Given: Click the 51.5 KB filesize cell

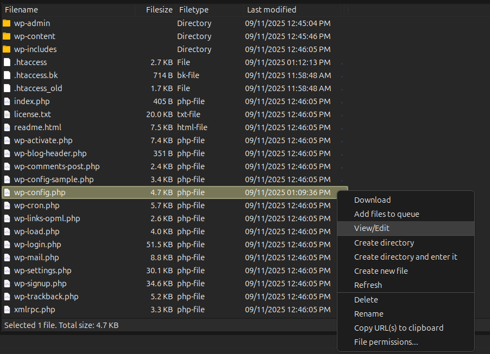Looking at the screenshot, I should pyautogui.click(x=159, y=244).
